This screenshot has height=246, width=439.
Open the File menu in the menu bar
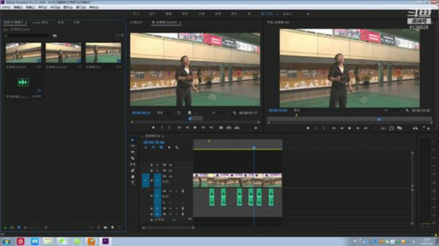click(6, 7)
